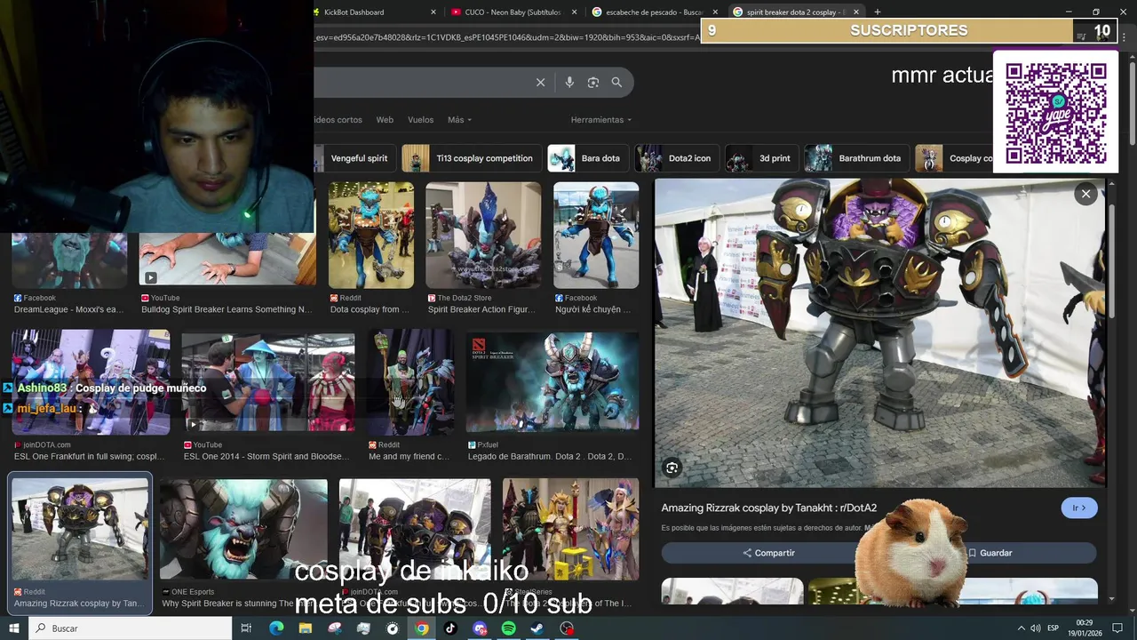Screen dimensions: 1137x640
Task: Open the Dota cosplay Reddit thumbnail
Action: point(371,236)
